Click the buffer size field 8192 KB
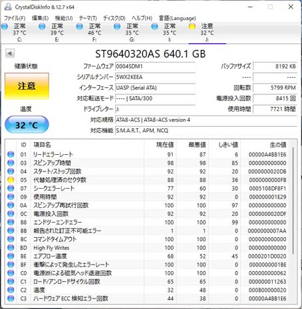302x309 pixels. point(275,66)
